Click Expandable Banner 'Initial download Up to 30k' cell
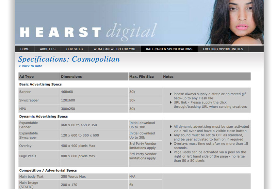This screenshot has width=278, height=189. 145,125
